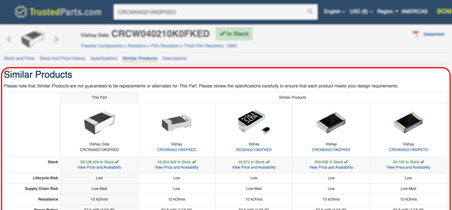Click the previous image arrow
The image size is (452, 210).
coord(9,39)
